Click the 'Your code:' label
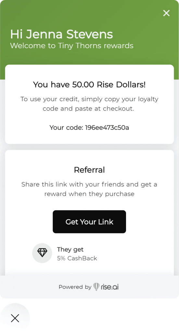179x333 pixels. pos(67,127)
